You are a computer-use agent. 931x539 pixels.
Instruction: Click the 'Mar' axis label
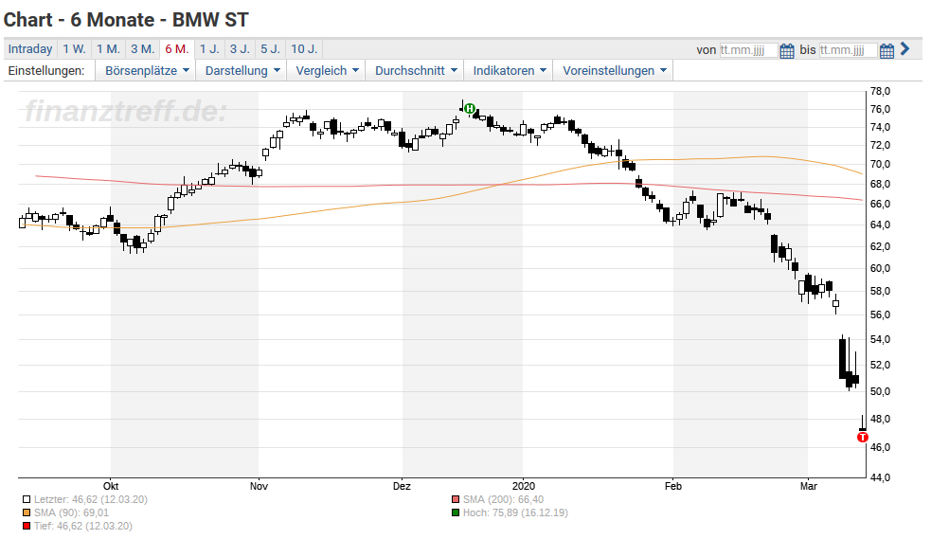pos(809,486)
